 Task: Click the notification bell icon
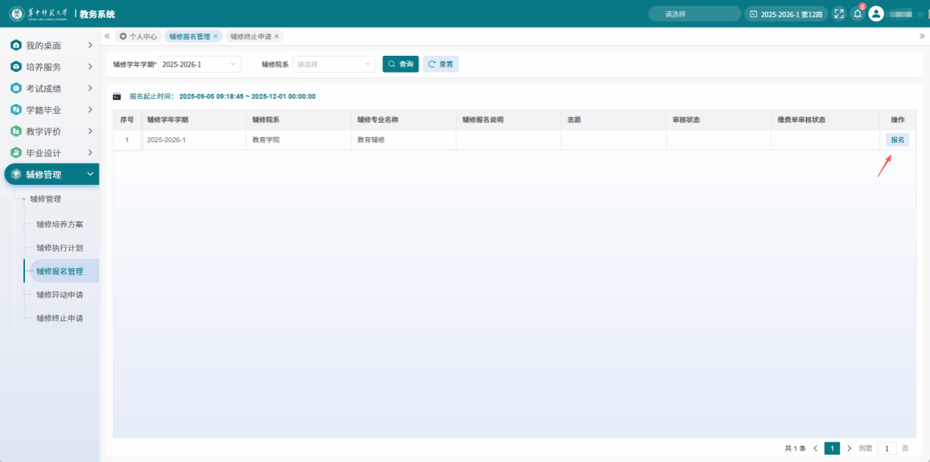(857, 14)
